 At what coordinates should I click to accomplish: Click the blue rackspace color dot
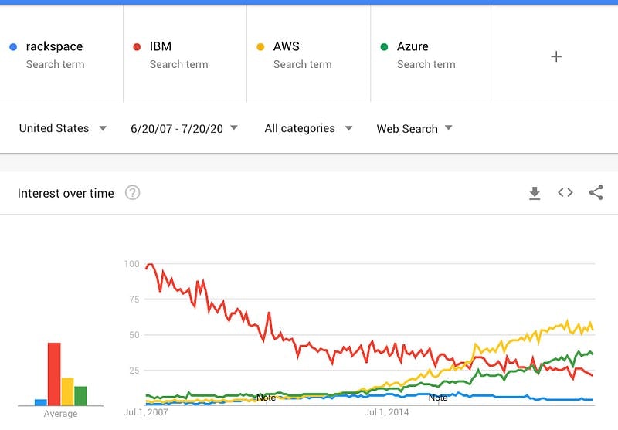coord(13,47)
